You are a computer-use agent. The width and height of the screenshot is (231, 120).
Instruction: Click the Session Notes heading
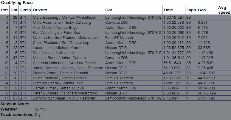(x=15, y=104)
